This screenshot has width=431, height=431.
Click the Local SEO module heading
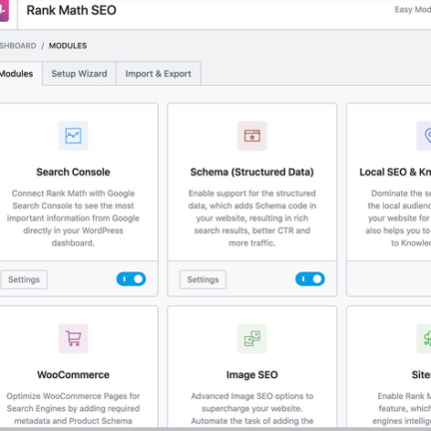point(395,172)
